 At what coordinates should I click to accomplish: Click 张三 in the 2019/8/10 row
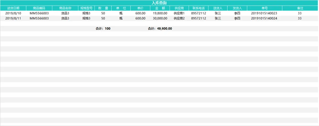218,13
